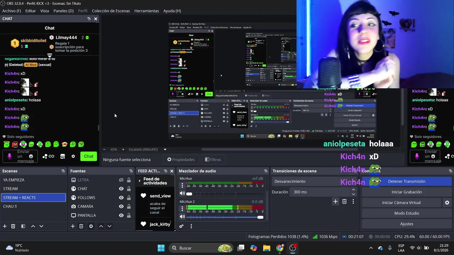Image resolution: width=454 pixels, height=255 pixels.
Task: Delete selected scene using trash icon
Action: coord(13,226)
